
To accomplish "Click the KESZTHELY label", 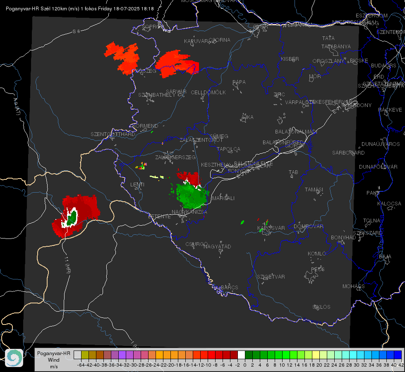I will click(216, 165).
